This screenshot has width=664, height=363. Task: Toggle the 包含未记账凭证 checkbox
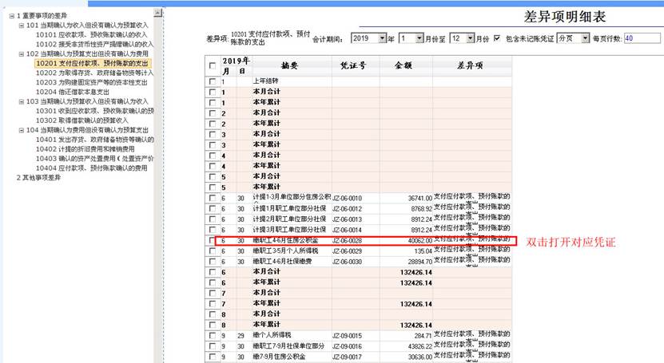[497, 38]
